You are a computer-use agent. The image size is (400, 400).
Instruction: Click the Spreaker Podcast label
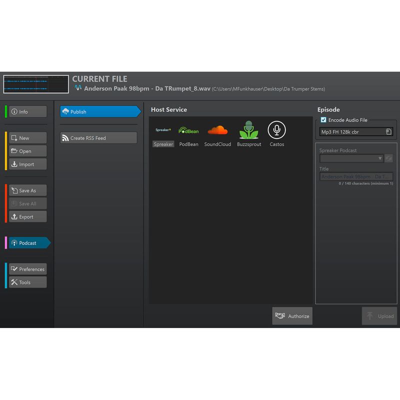pyautogui.click(x=338, y=150)
